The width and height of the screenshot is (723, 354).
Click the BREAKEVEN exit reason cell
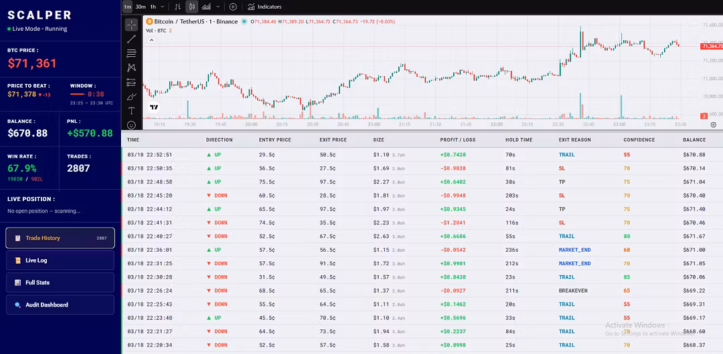pos(573,291)
